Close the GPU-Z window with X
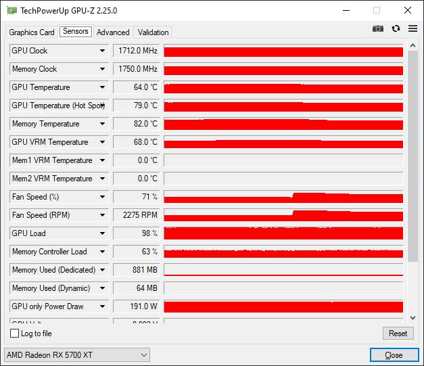Screen dimensions: 424x366 click(408, 11)
